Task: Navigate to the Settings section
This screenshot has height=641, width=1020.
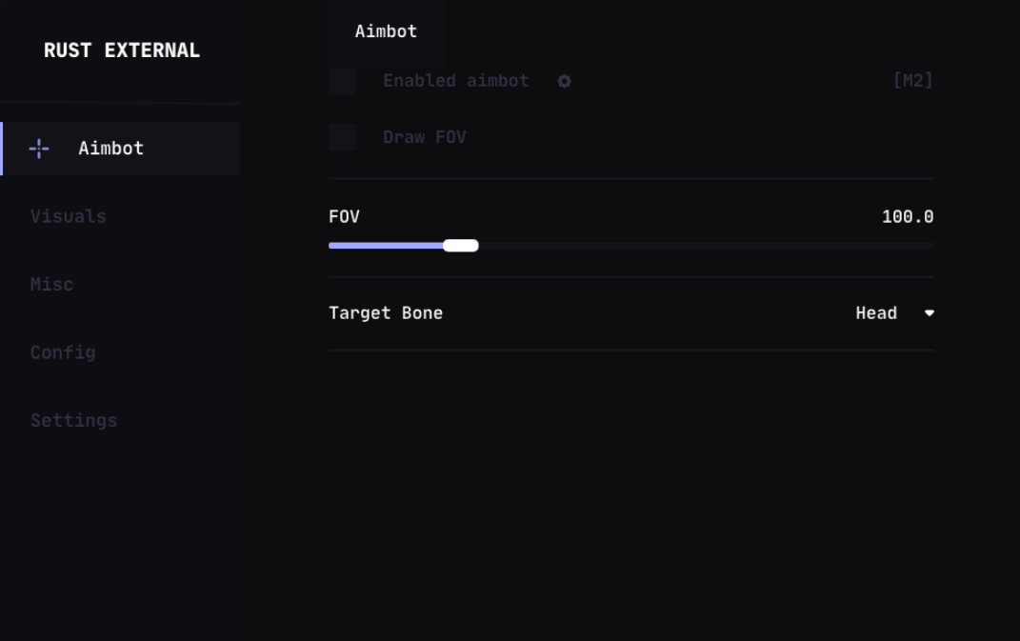Action: coord(73,420)
